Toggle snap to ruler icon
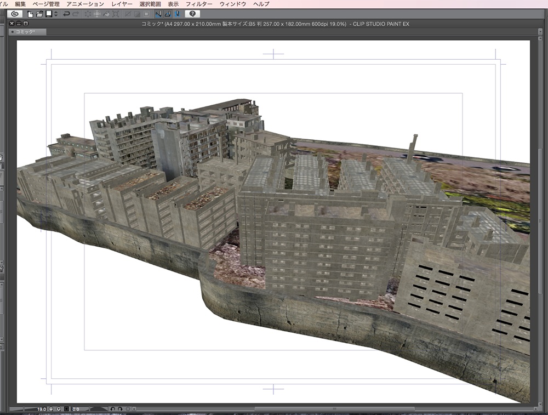The image size is (548, 415). tap(158, 14)
